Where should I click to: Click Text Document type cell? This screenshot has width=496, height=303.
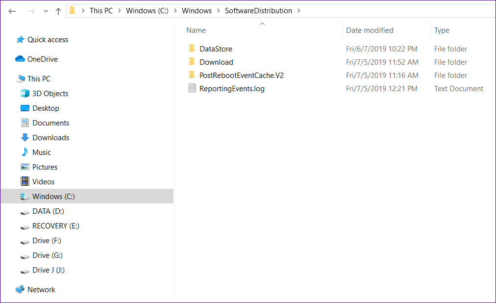pyautogui.click(x=459, y=89)
